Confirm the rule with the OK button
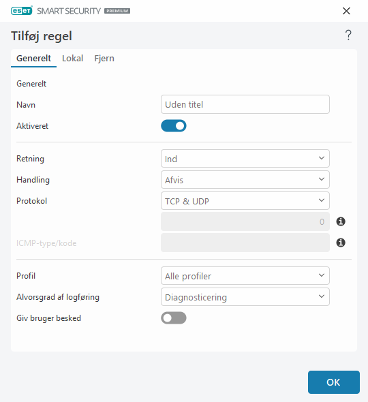This screenshot has height=402, width=368. coord(334,382)
